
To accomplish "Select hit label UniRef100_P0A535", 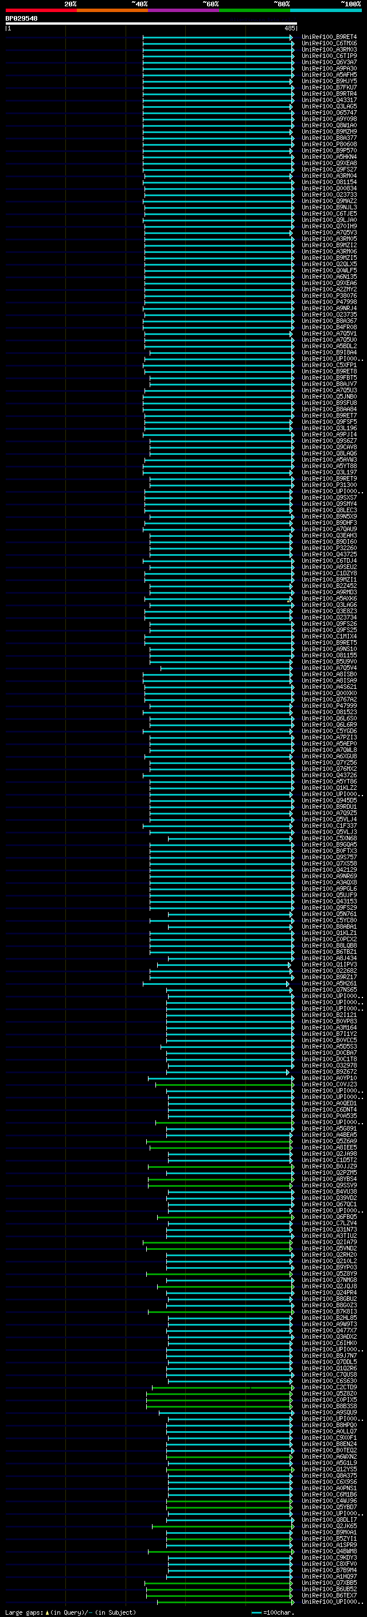I will (329, 1116).
